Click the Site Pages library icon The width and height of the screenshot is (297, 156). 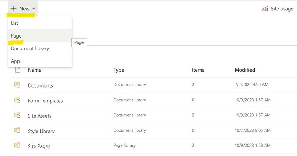click(17, 146)
